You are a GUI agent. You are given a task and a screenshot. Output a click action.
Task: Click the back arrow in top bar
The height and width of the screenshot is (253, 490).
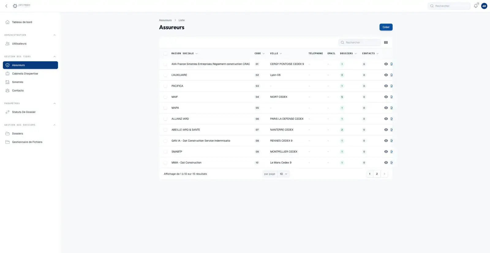[x=6, y=6]
